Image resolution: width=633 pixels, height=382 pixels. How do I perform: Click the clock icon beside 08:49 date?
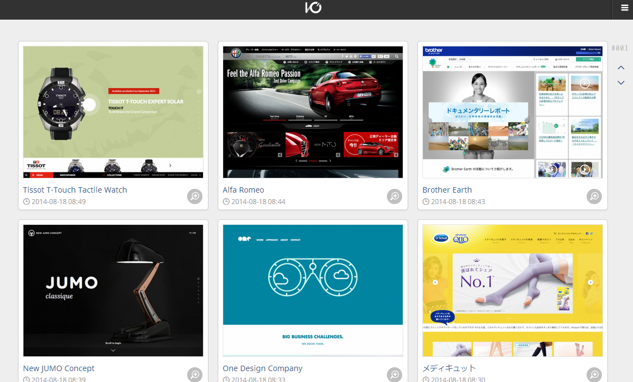pyautogui.click(x=26, y=201)
